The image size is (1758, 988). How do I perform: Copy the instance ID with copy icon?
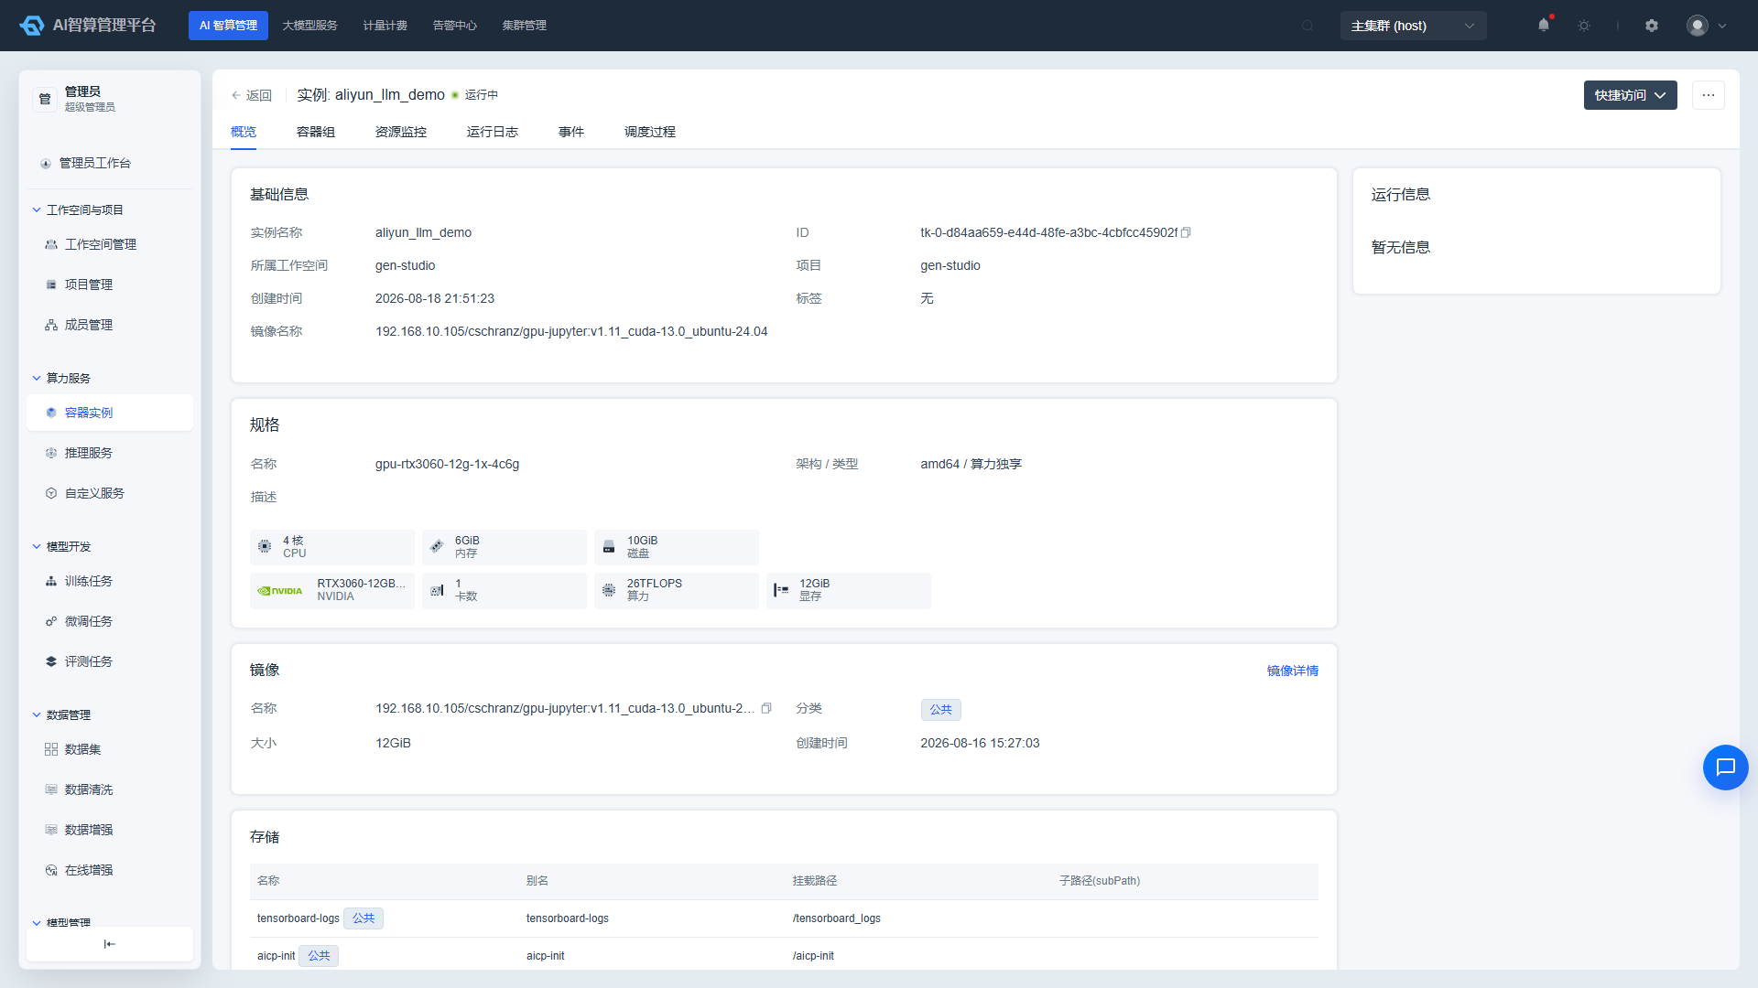[1186, 232]
